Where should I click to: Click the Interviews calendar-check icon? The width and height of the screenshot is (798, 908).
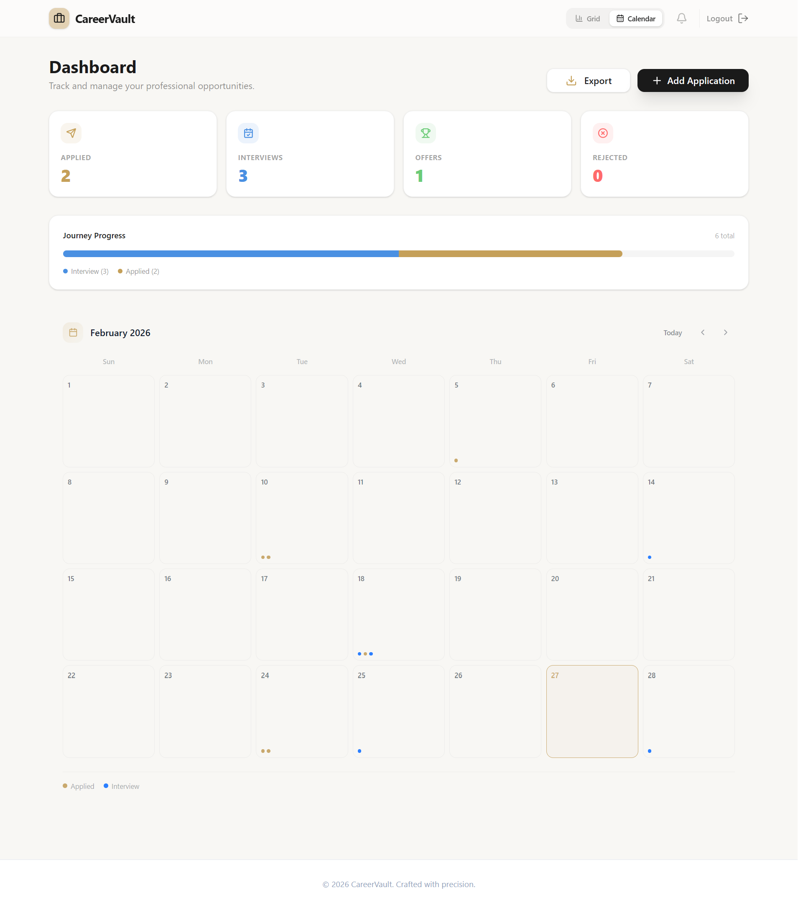(248, 133)
